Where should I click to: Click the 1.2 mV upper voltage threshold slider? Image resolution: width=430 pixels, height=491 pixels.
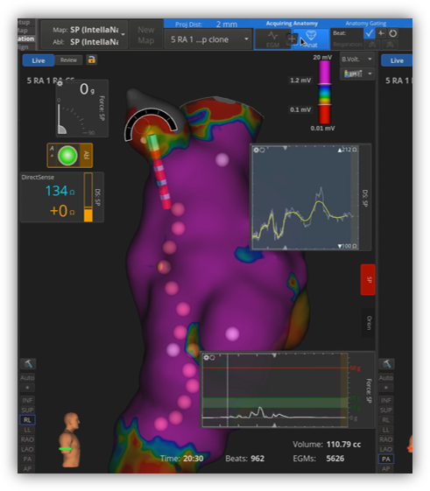click(x=324, y=84)
